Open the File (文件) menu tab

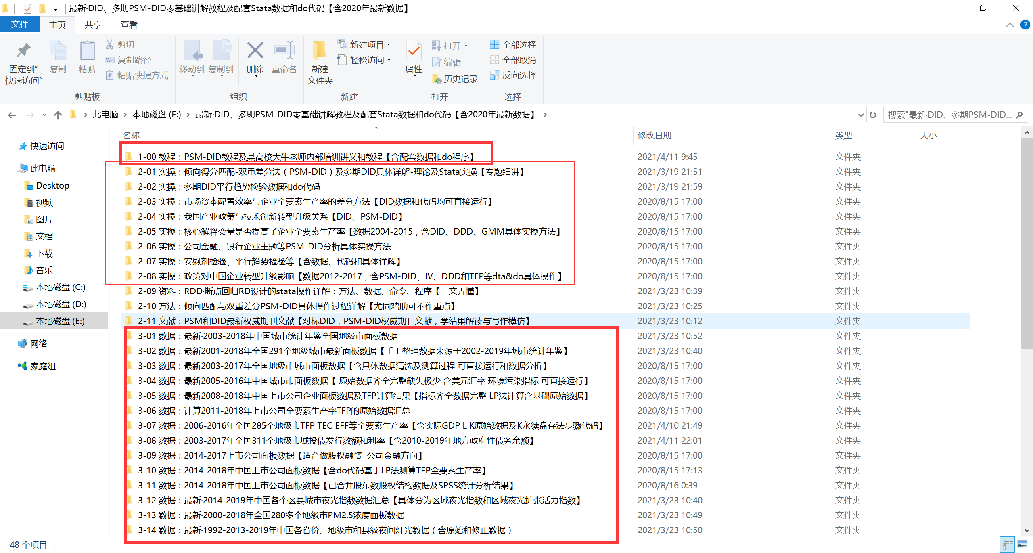19,25
